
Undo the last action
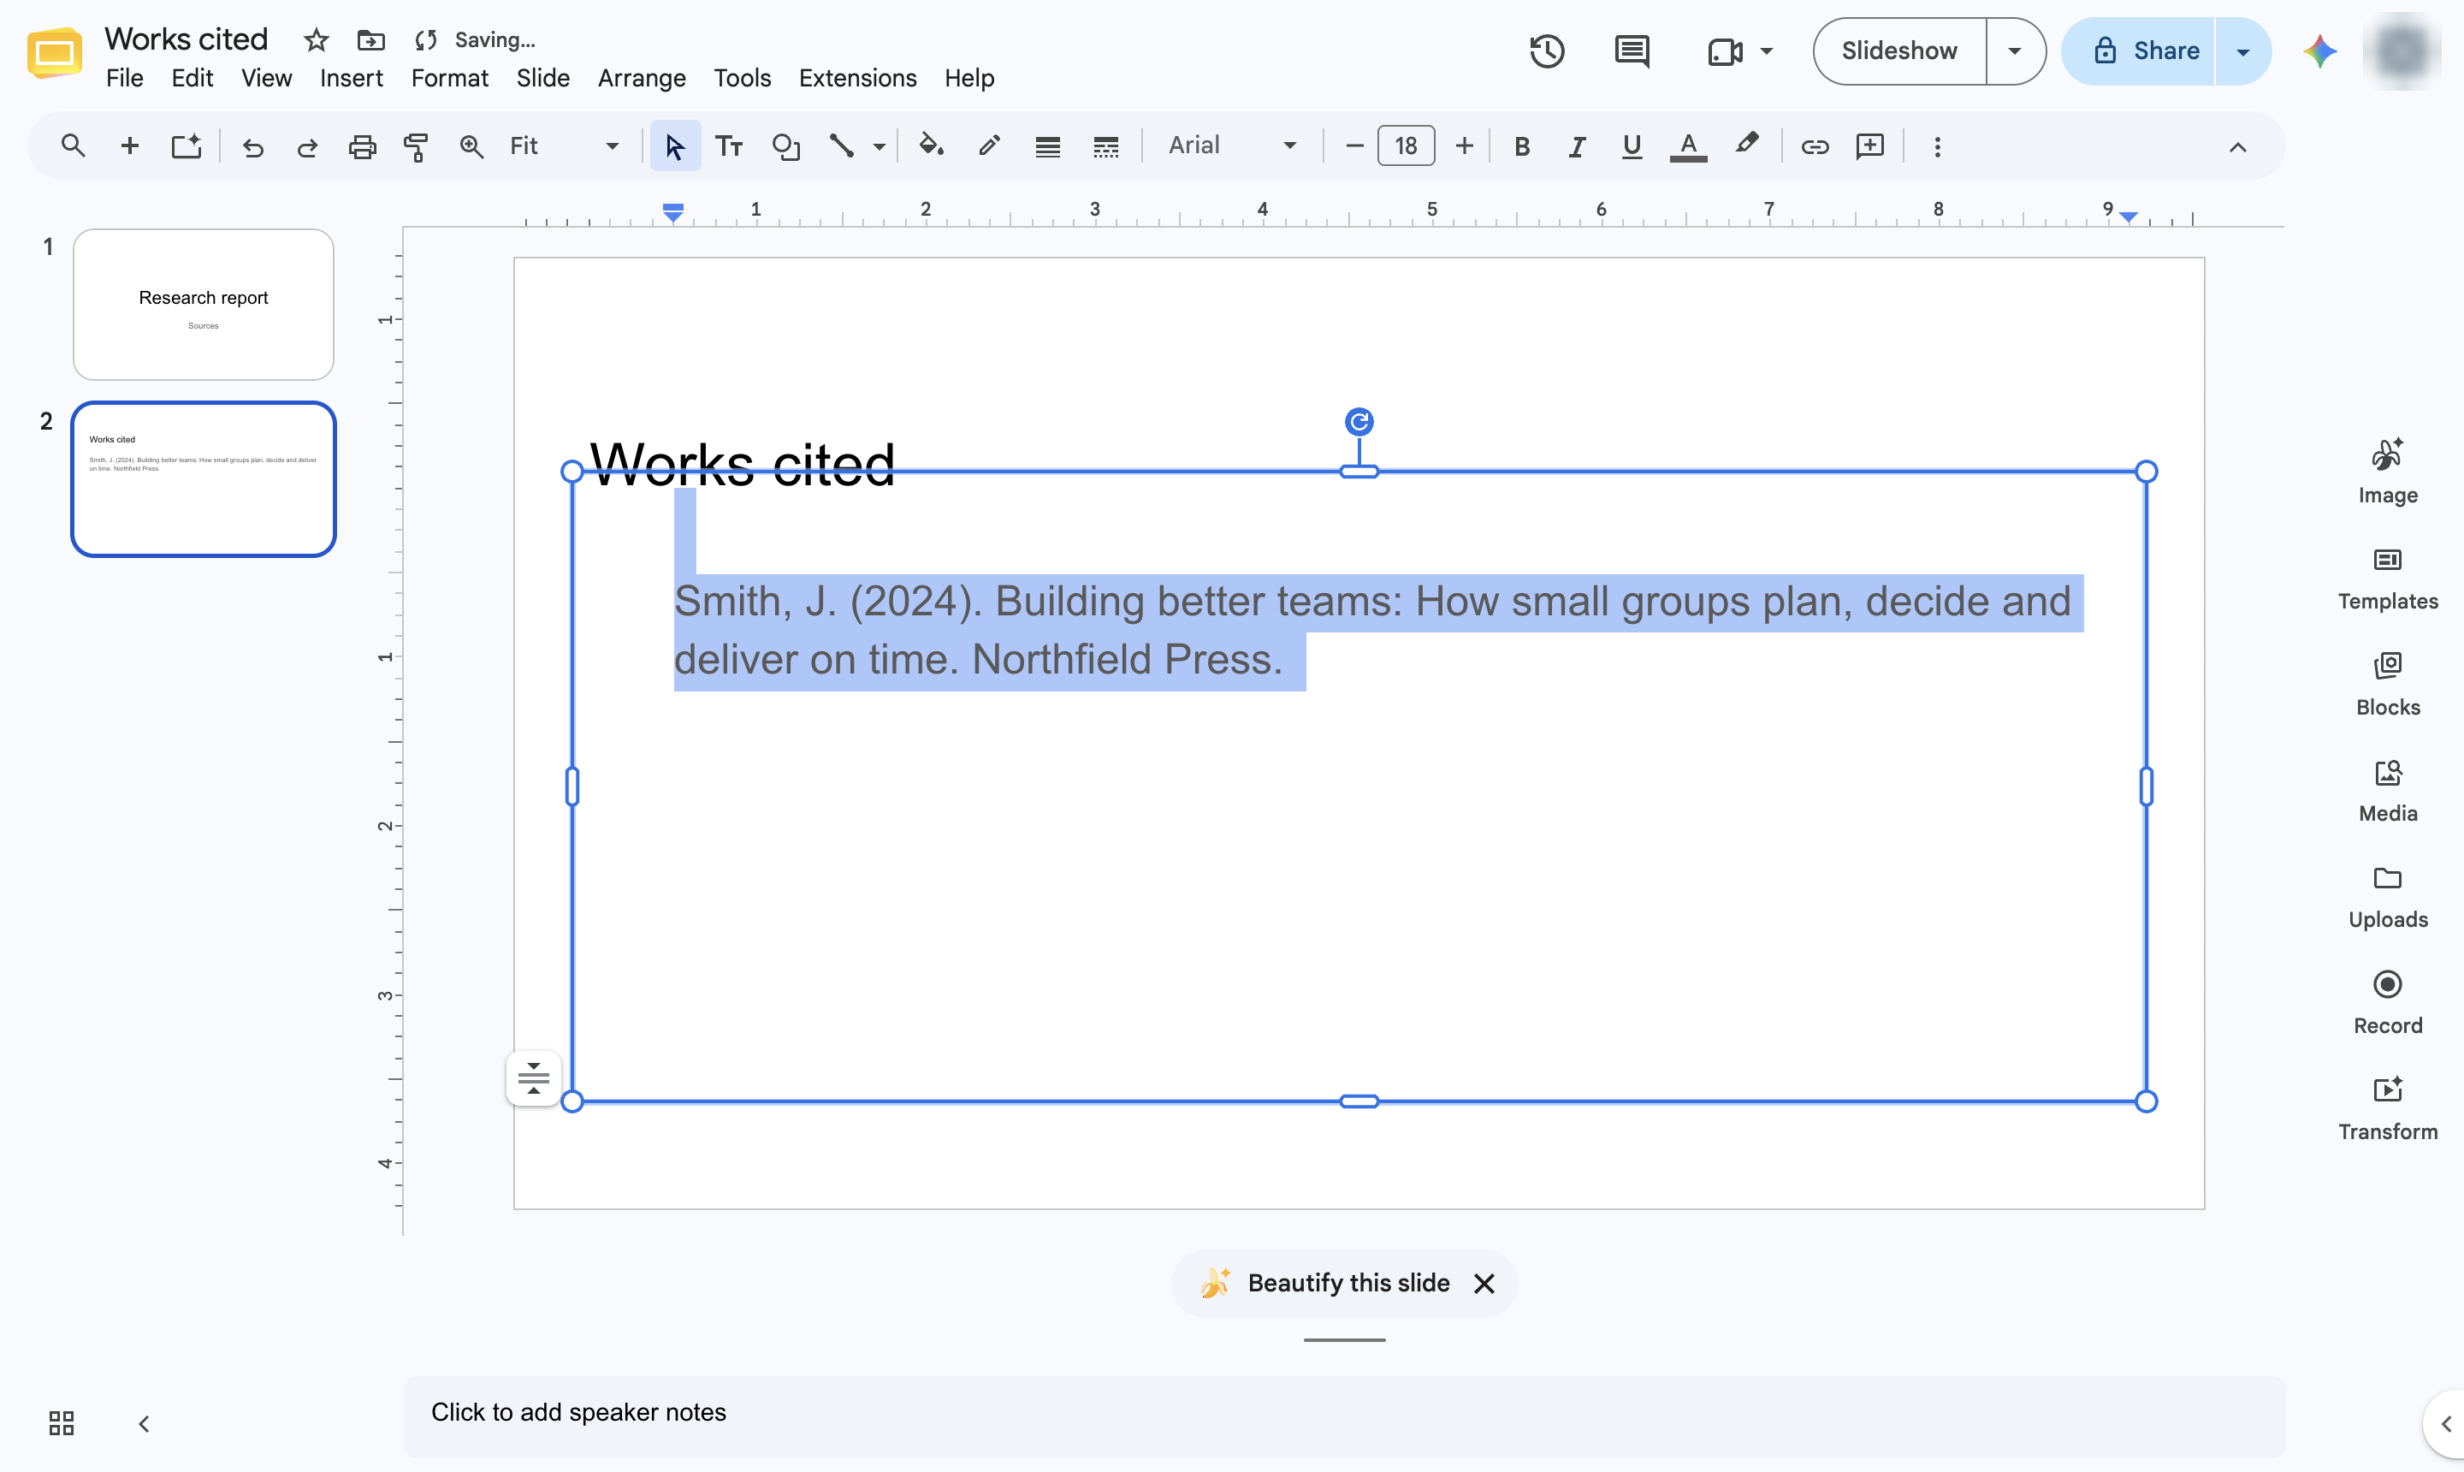click(253, 147)
